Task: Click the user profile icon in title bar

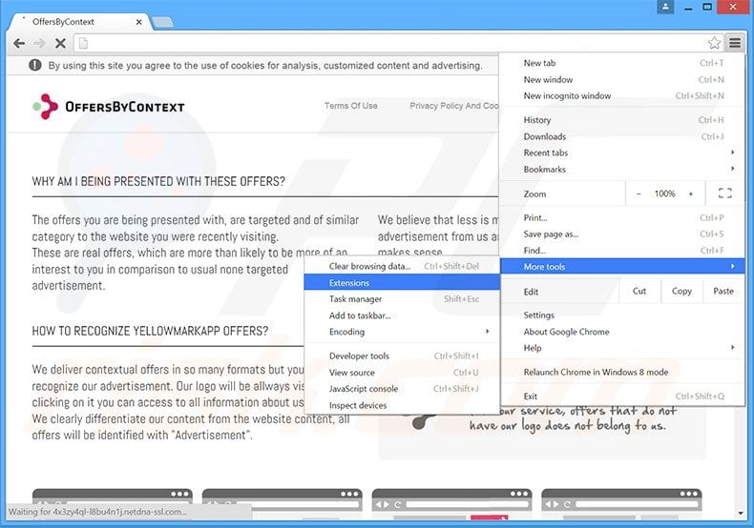Action: tap(665, 8)
